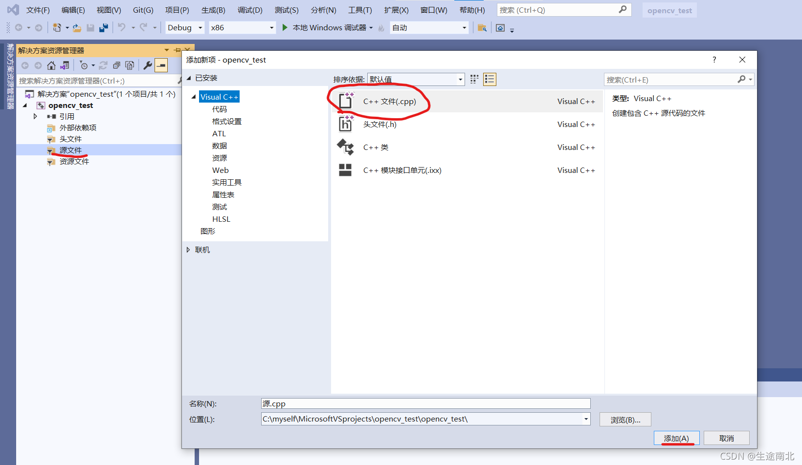Switch dialog to medium icons list view
Screen dimensions: 802x465
(490, 79)
